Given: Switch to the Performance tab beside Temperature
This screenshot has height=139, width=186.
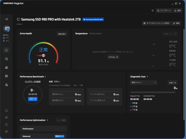Looking at the screenshot, I should [95, 34].
